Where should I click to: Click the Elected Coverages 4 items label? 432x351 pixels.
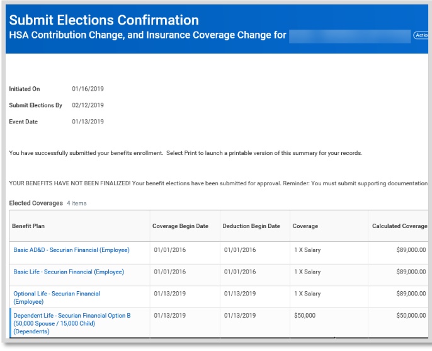pyautogui.click(x=48, y=203)
